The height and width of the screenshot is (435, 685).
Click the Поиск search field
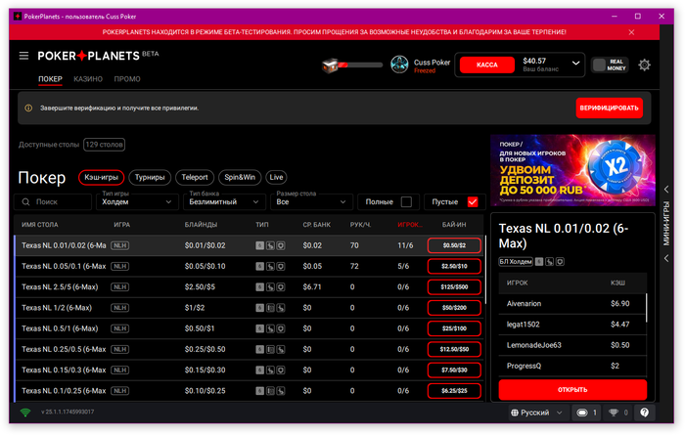pos(53,202)
